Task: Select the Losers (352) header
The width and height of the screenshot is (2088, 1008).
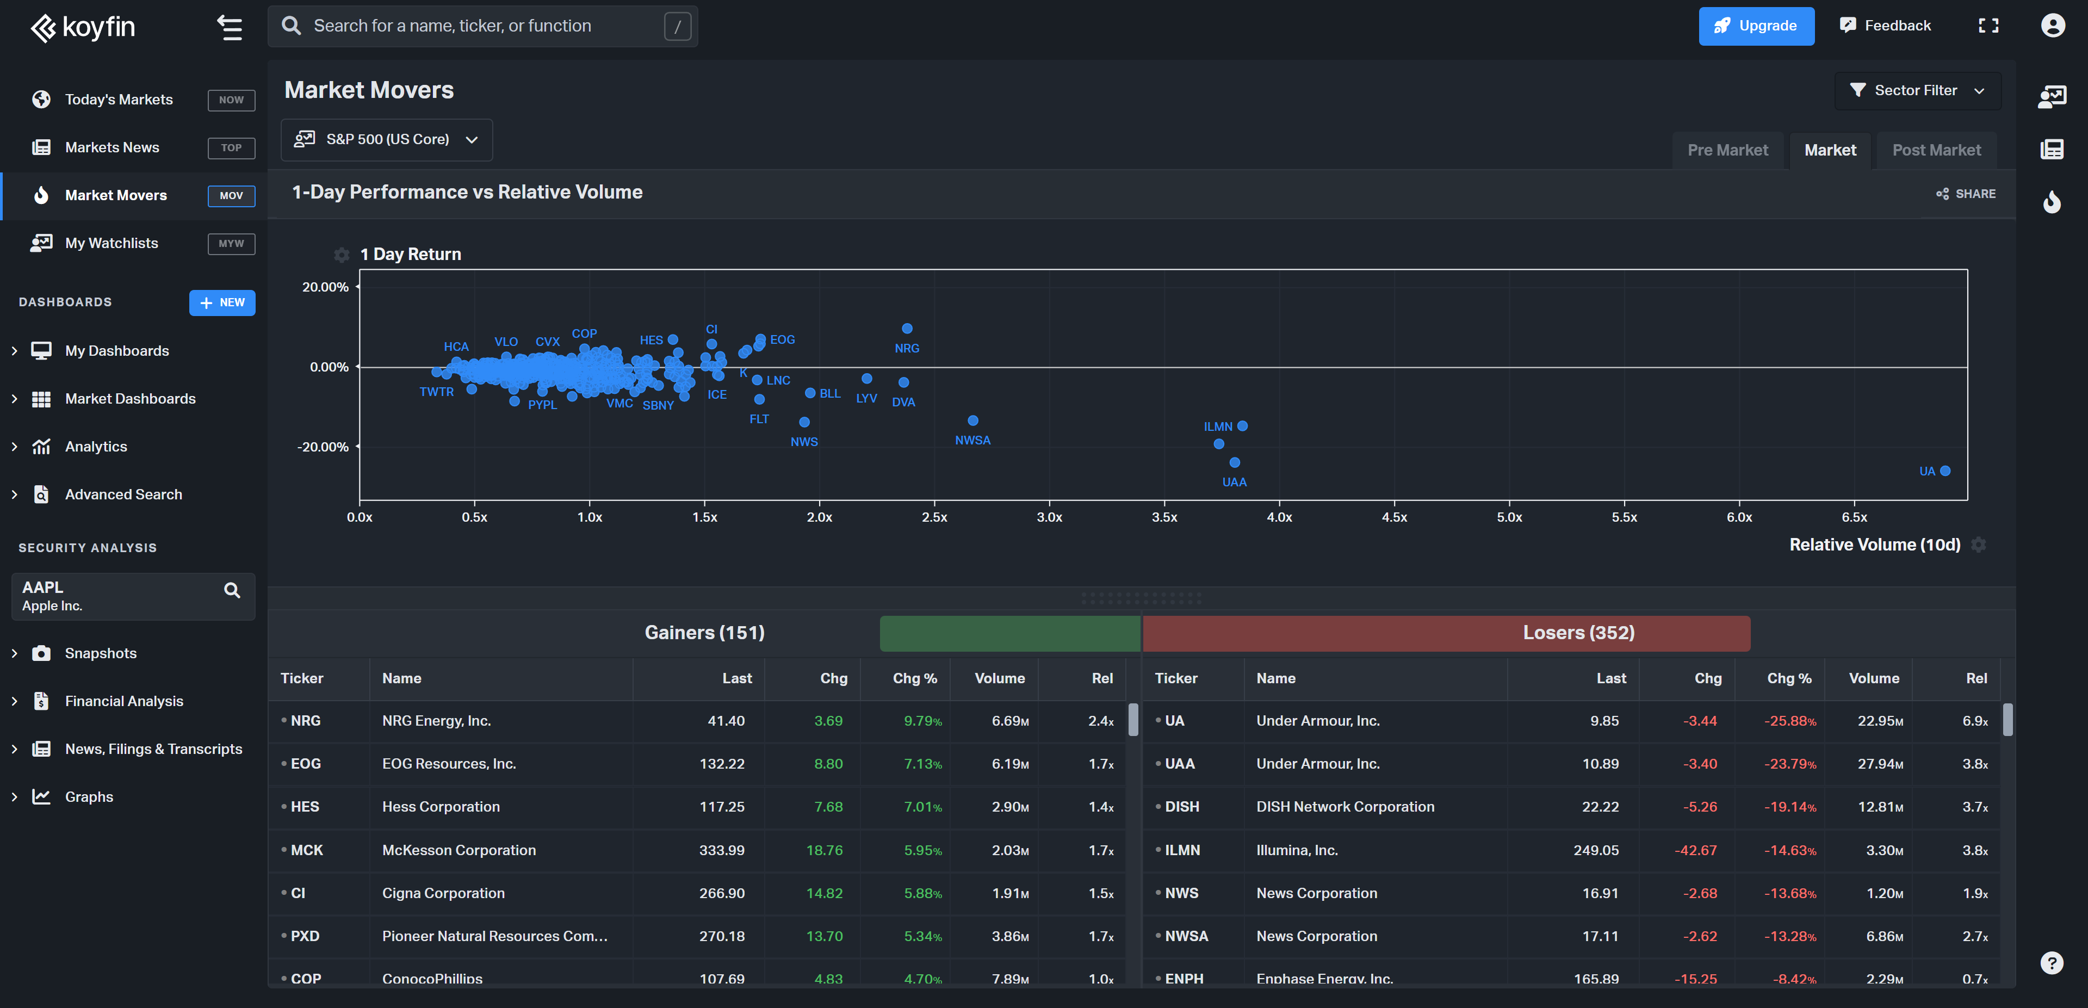Action: pyautogui.click(x=1578, y=633)
